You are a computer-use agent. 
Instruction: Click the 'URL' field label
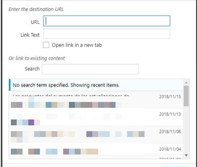click(35, 22)
